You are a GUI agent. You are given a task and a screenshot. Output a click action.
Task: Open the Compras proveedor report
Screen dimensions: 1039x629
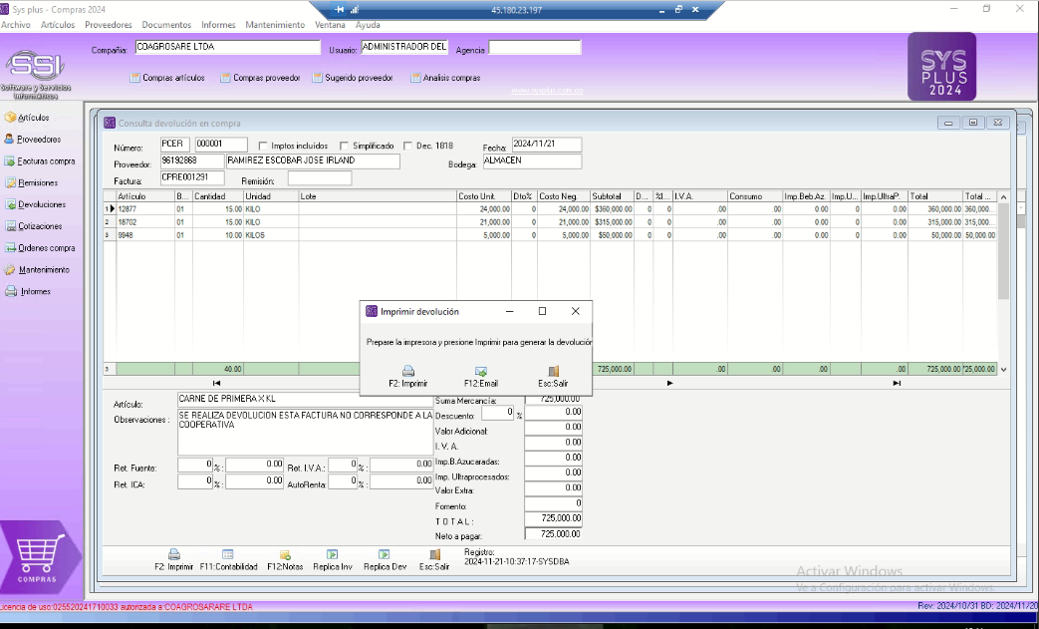pyautogui.click(x=260, y=78)
